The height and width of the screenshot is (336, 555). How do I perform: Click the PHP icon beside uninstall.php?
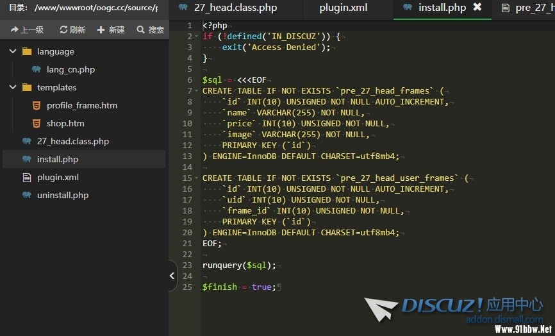[x=26, y=195]
